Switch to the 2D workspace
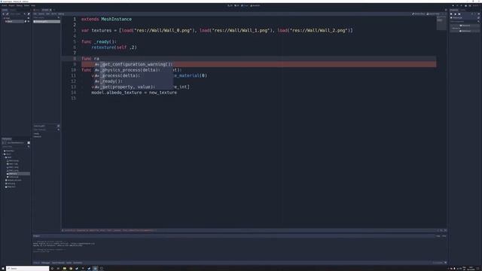This screenshot has width=482, height=271. [230, 5]
